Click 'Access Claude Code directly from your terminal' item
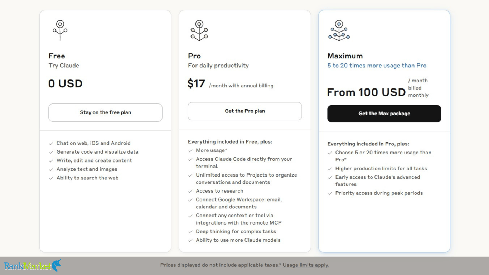489x275 pixels. 244,163
